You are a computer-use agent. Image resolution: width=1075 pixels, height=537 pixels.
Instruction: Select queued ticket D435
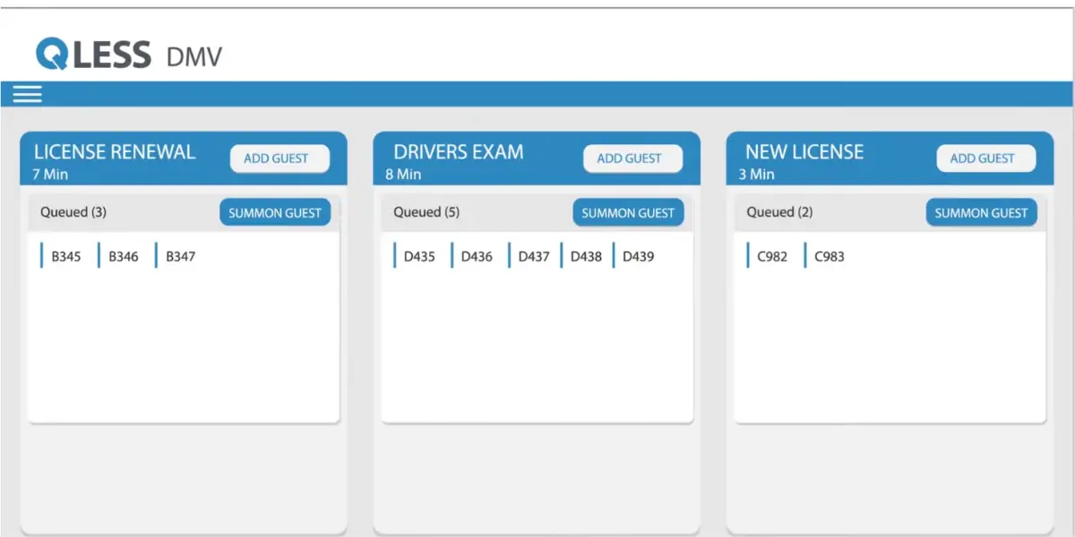click(x=415, y=256)
